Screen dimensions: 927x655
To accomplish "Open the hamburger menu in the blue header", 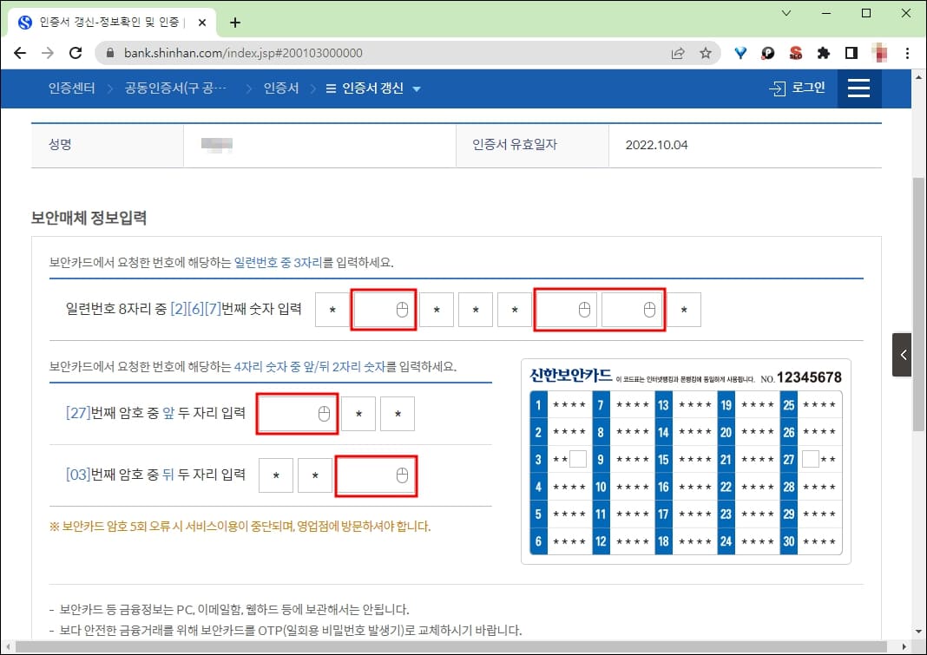I will (858, 88).
